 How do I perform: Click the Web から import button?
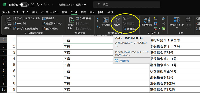click(20, 24)
